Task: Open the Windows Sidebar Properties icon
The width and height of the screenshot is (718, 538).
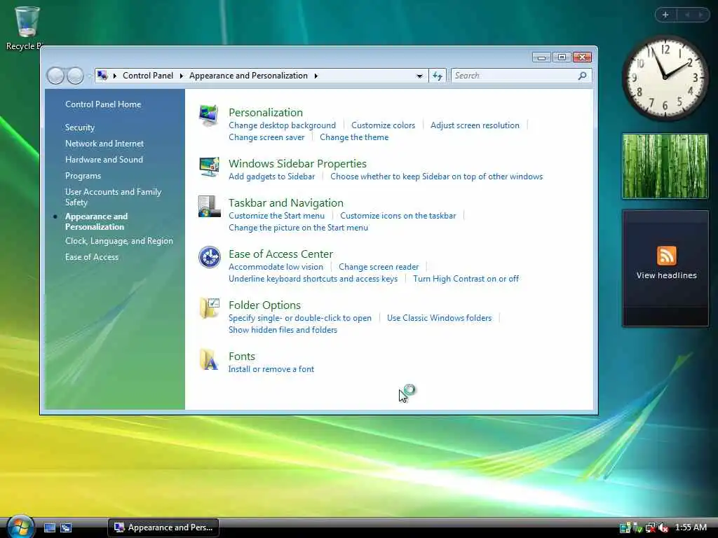Action: 209,167
